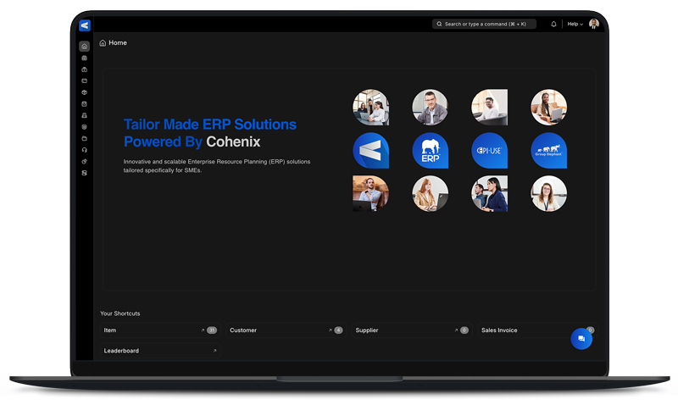Open the tag-shaped module icon in the sidebar

tap(84, 162)
